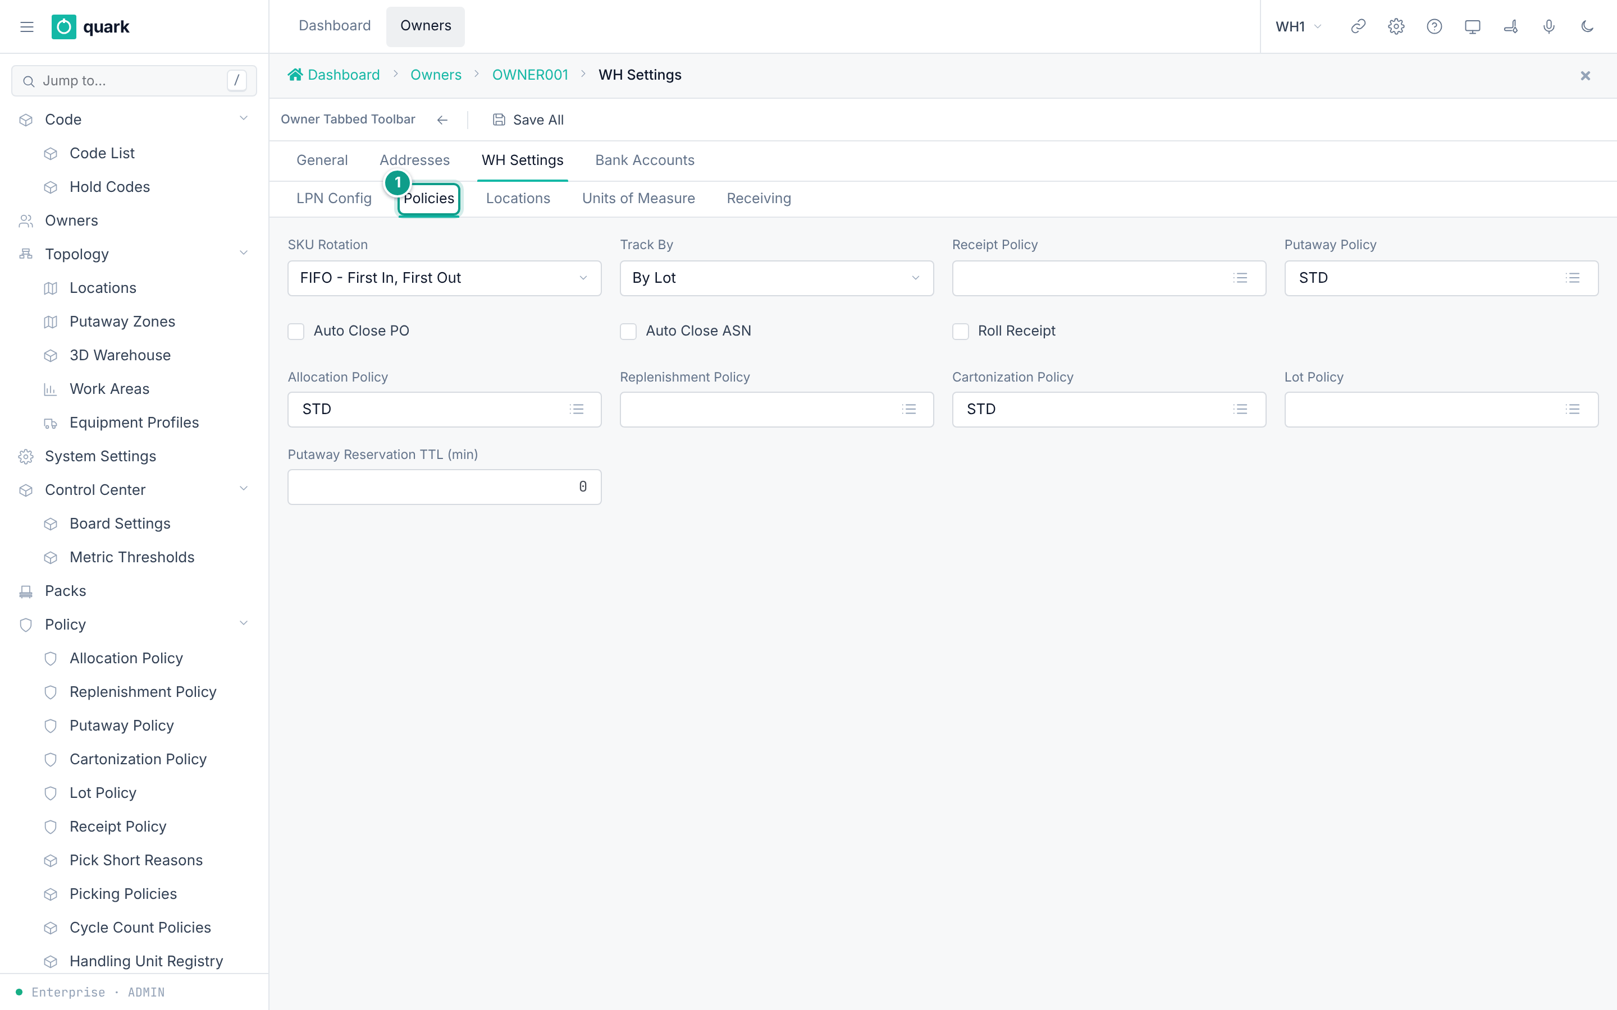
Task: Click the Dashboard home breadcrumb icon
Action: pyautogui.click(x=295, y=75)
